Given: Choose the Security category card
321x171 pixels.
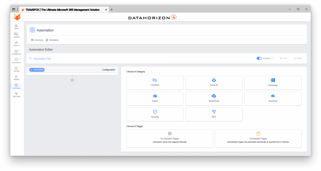Looking at the screenshot, I should click(155, 114).
